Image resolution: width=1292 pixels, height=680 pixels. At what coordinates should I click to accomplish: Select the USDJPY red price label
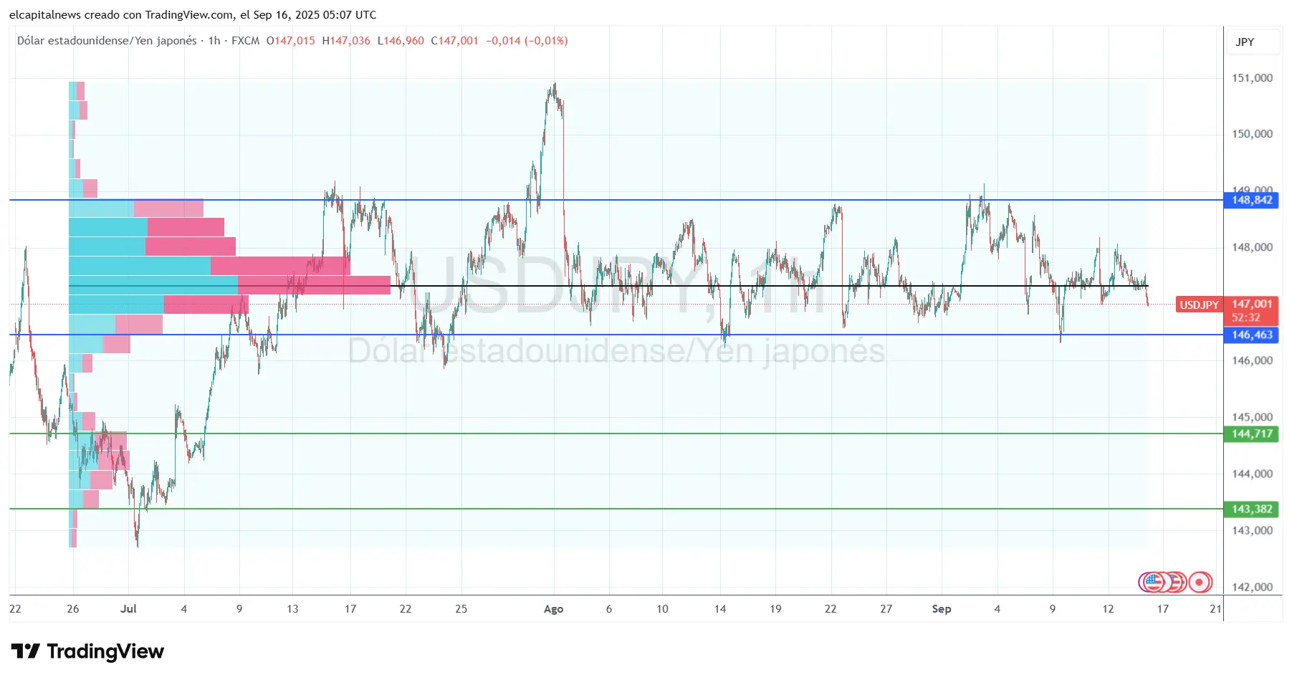pyautogui.click(x=1201, y=305)
